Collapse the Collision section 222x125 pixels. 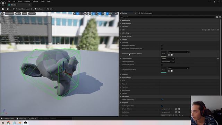coord(120,39)
